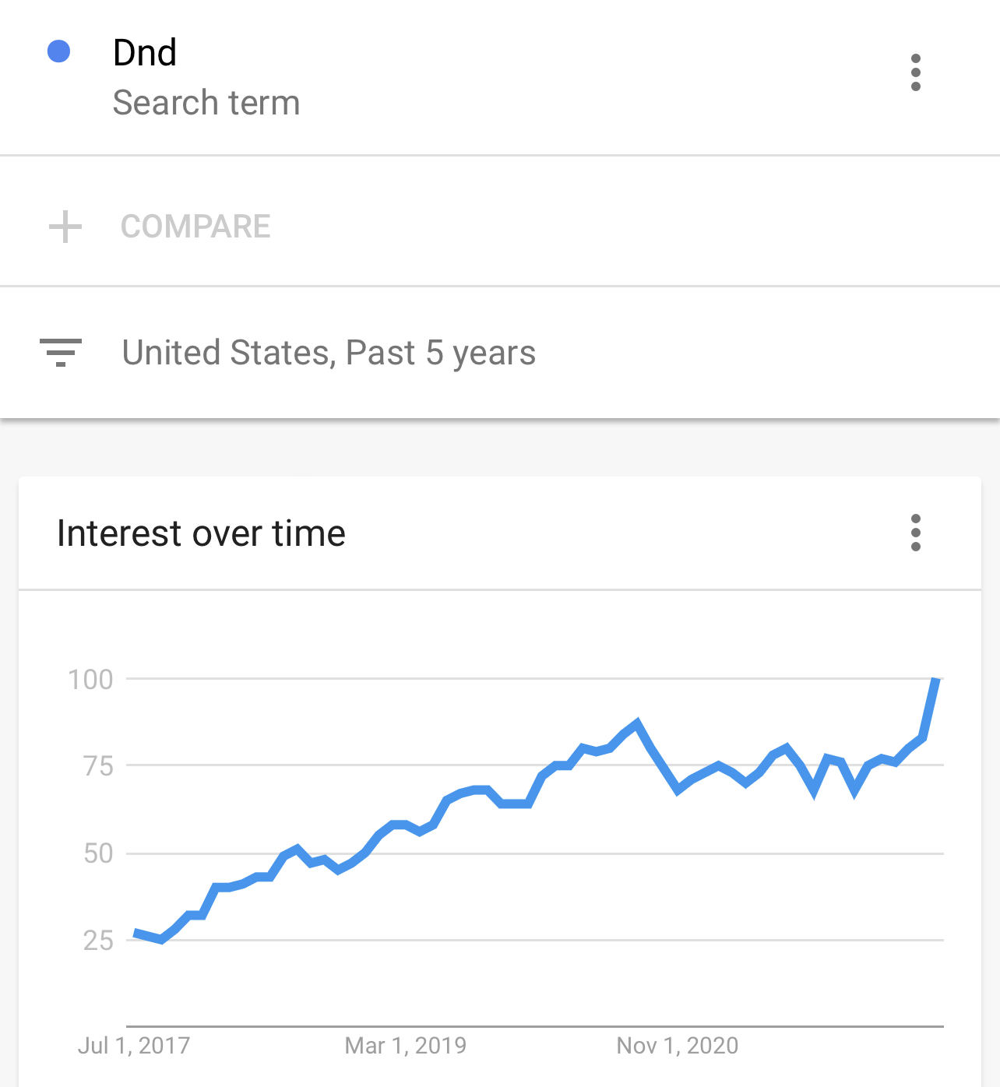
Task: Tap the filter icon beside United States
Action: point(61,353)
